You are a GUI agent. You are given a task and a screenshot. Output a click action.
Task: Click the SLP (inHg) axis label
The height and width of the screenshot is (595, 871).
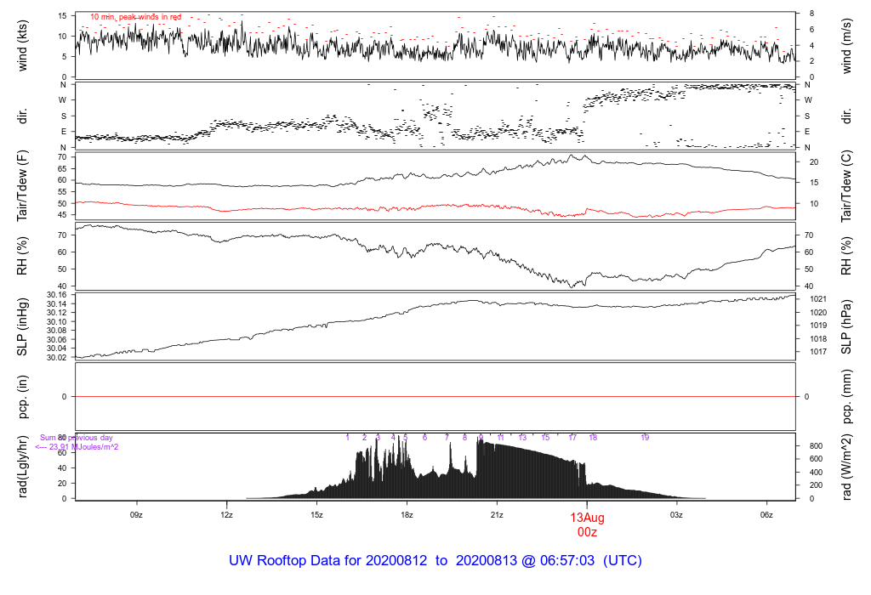(x=22, y=327)
